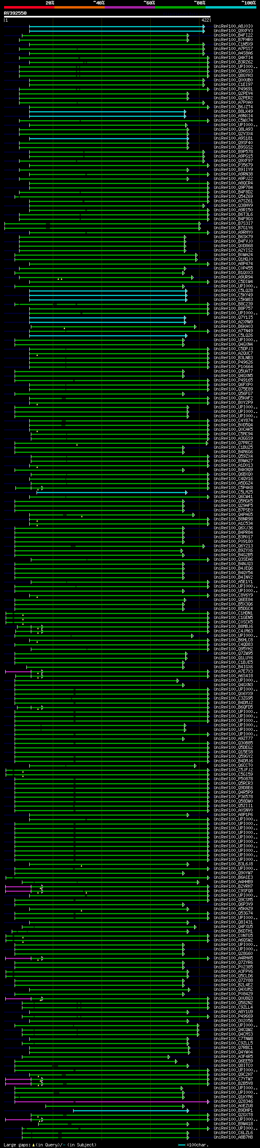The image size is (260, 1148).
Task: Click the purple alignment bar for UniRef100_Q28346
Action: tap(111, 1101)
